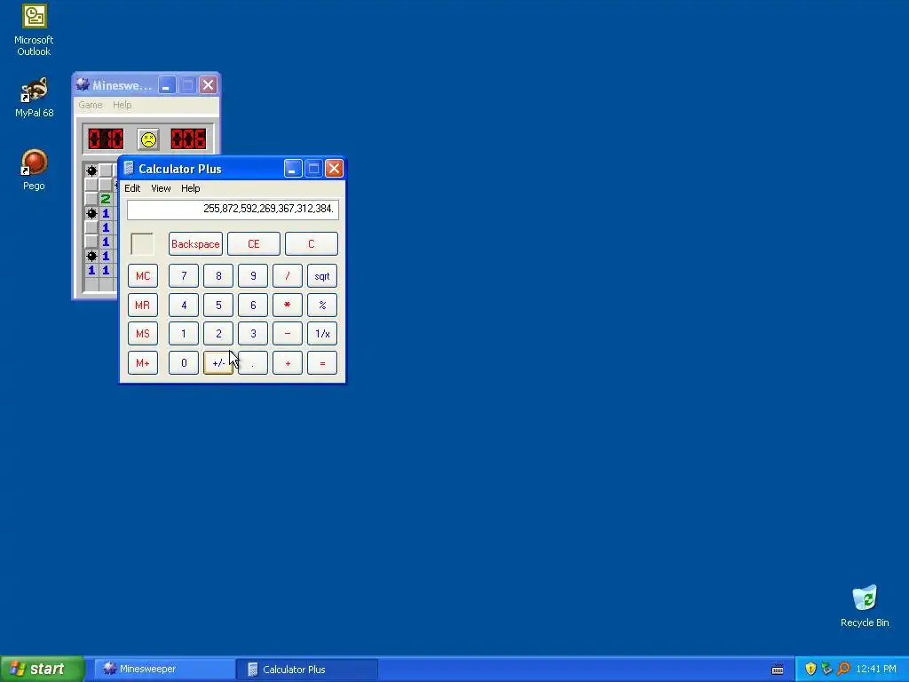Click the empty memory indicator box
The height and width of the screenshot is (682, 909).
pos(143,243)
